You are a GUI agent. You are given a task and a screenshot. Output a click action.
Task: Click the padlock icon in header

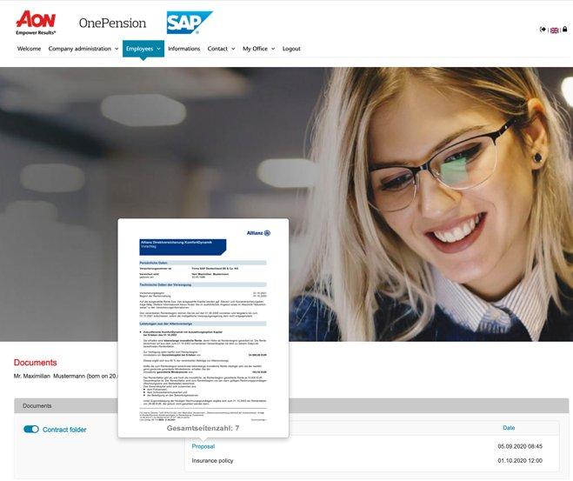[564, 30]
